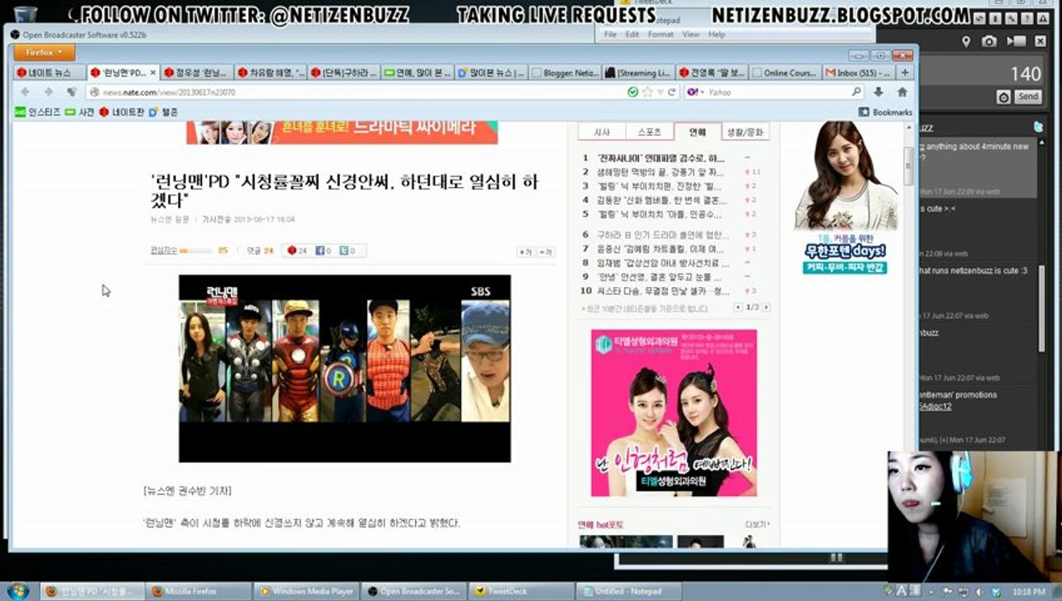Reload the page in Firefox
The width and height of the screenshot is (1062, 601).
(671, 92)
